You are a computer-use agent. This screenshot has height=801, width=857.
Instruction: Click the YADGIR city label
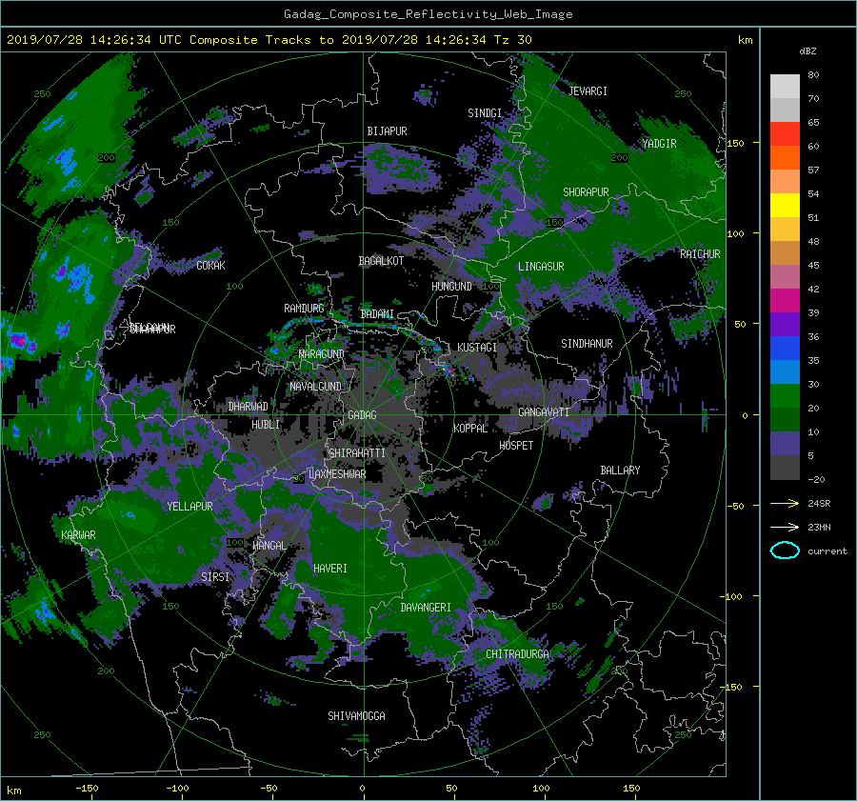coord(659,144)
